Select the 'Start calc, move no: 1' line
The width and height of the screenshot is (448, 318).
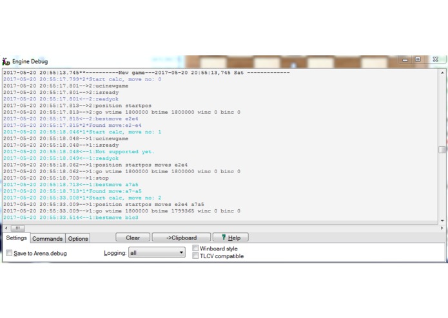tap(83, 132)
